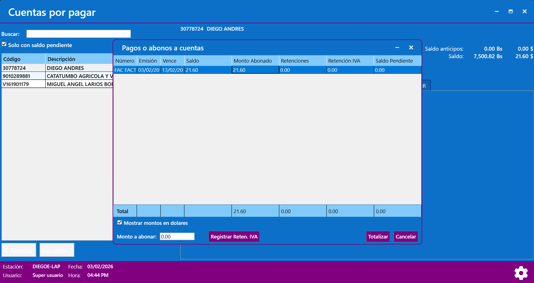
Task: Go back with the Anterior button
Action: [19, 250]
